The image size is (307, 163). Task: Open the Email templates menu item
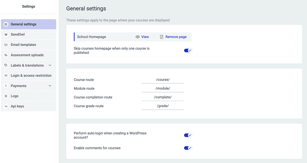[28, 45]
